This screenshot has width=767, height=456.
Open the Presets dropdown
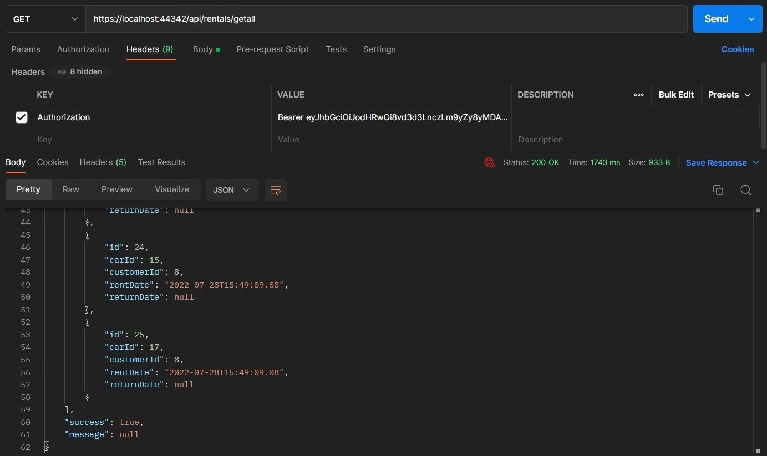729,94
